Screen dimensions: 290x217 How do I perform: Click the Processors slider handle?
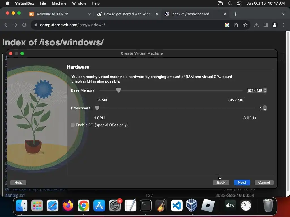(x=97, y=108)
